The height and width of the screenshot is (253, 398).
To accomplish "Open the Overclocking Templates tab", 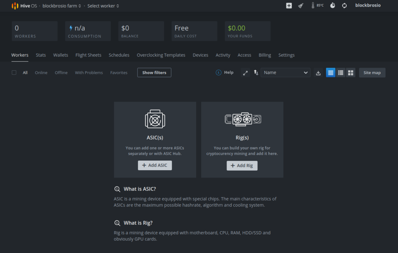I will pyautogui.click(x=161, y=55).
